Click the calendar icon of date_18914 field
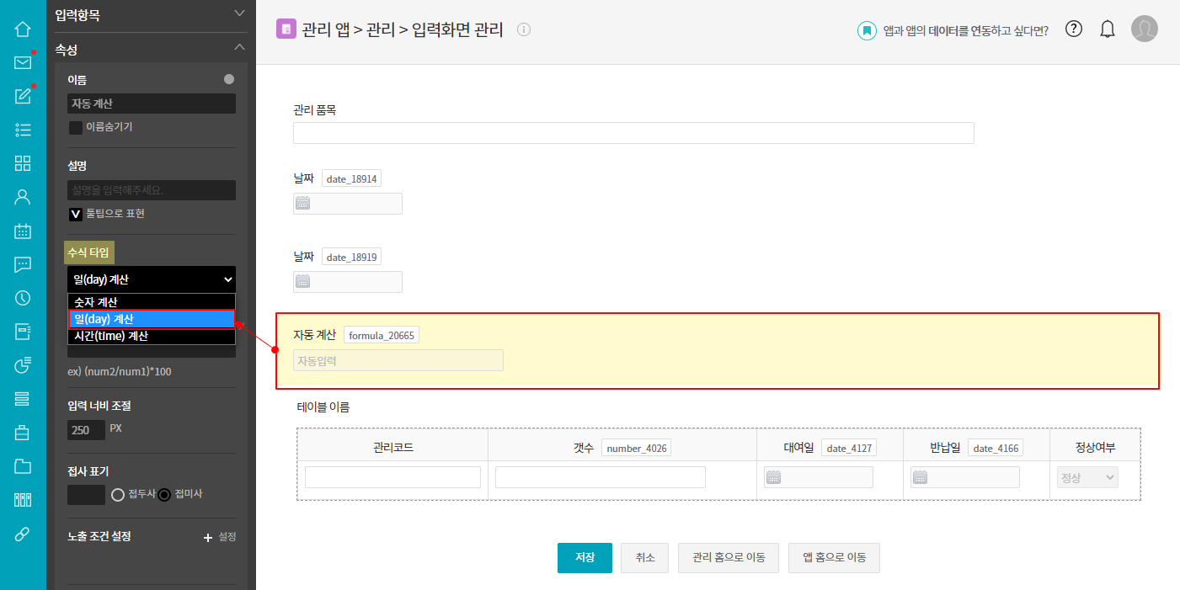This screenshot has width=1180, height=590. [x=303, y=204]
